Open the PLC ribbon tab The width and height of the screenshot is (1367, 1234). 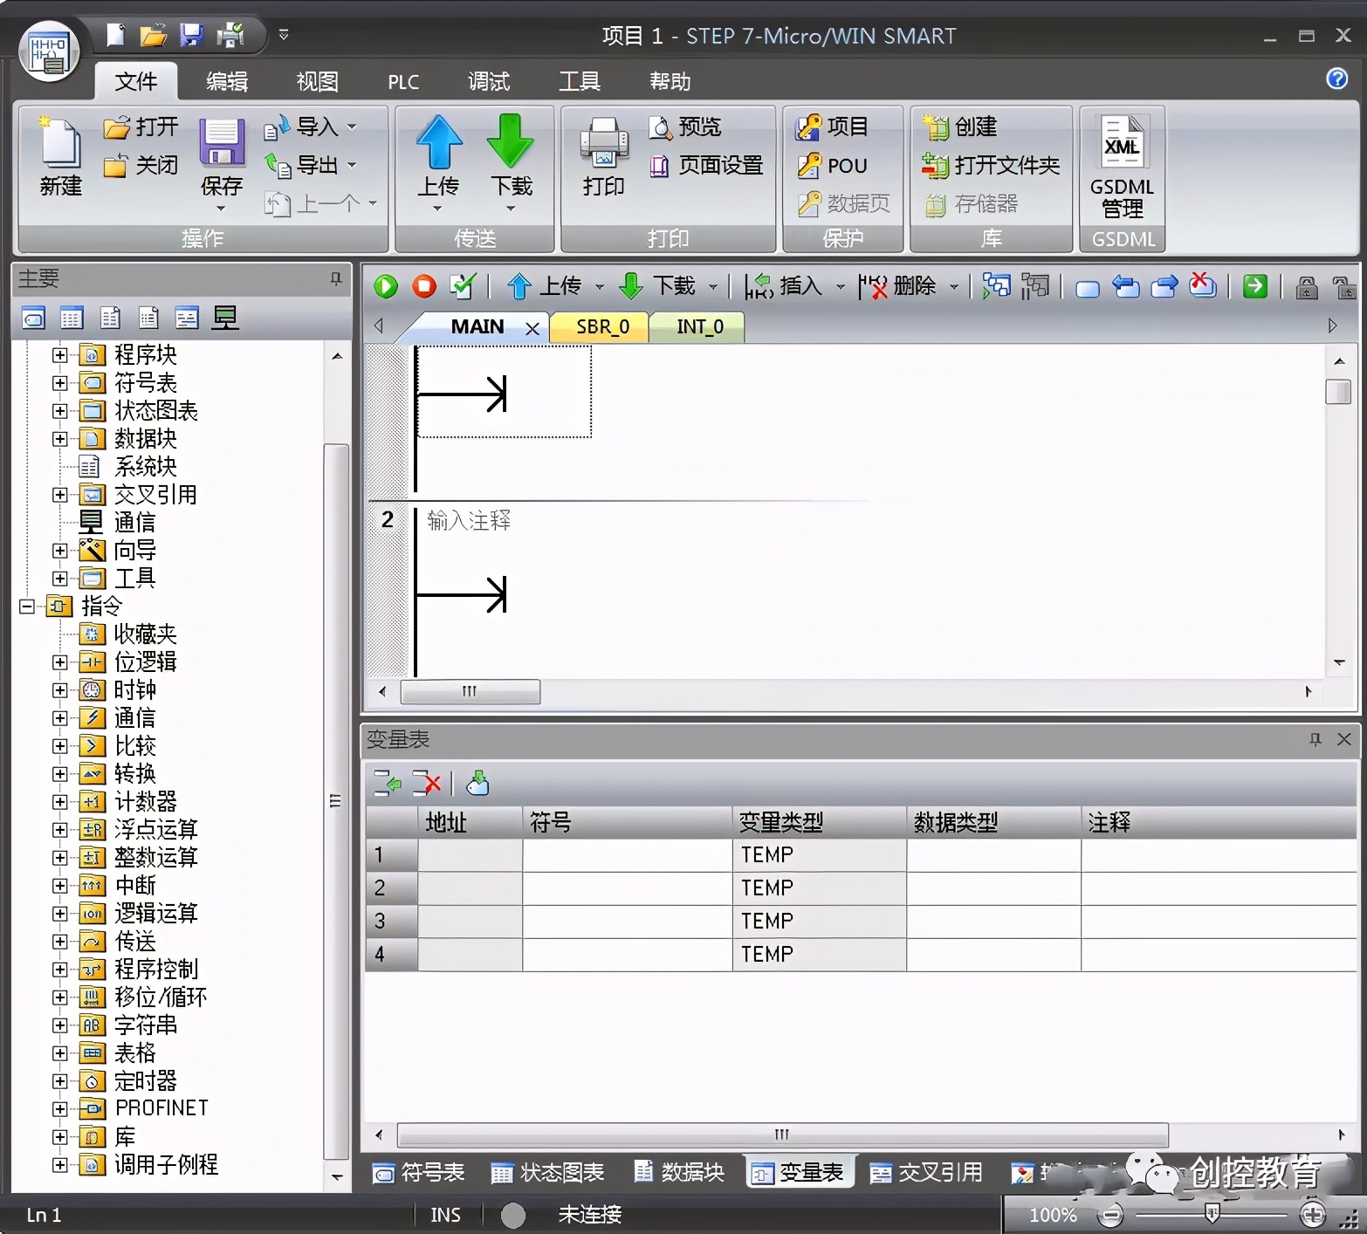click(403, 82)
